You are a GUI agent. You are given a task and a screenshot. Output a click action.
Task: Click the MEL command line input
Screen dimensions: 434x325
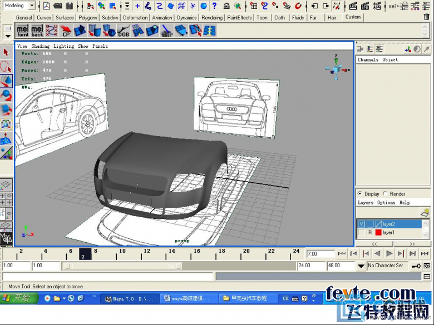click(108, 276)
